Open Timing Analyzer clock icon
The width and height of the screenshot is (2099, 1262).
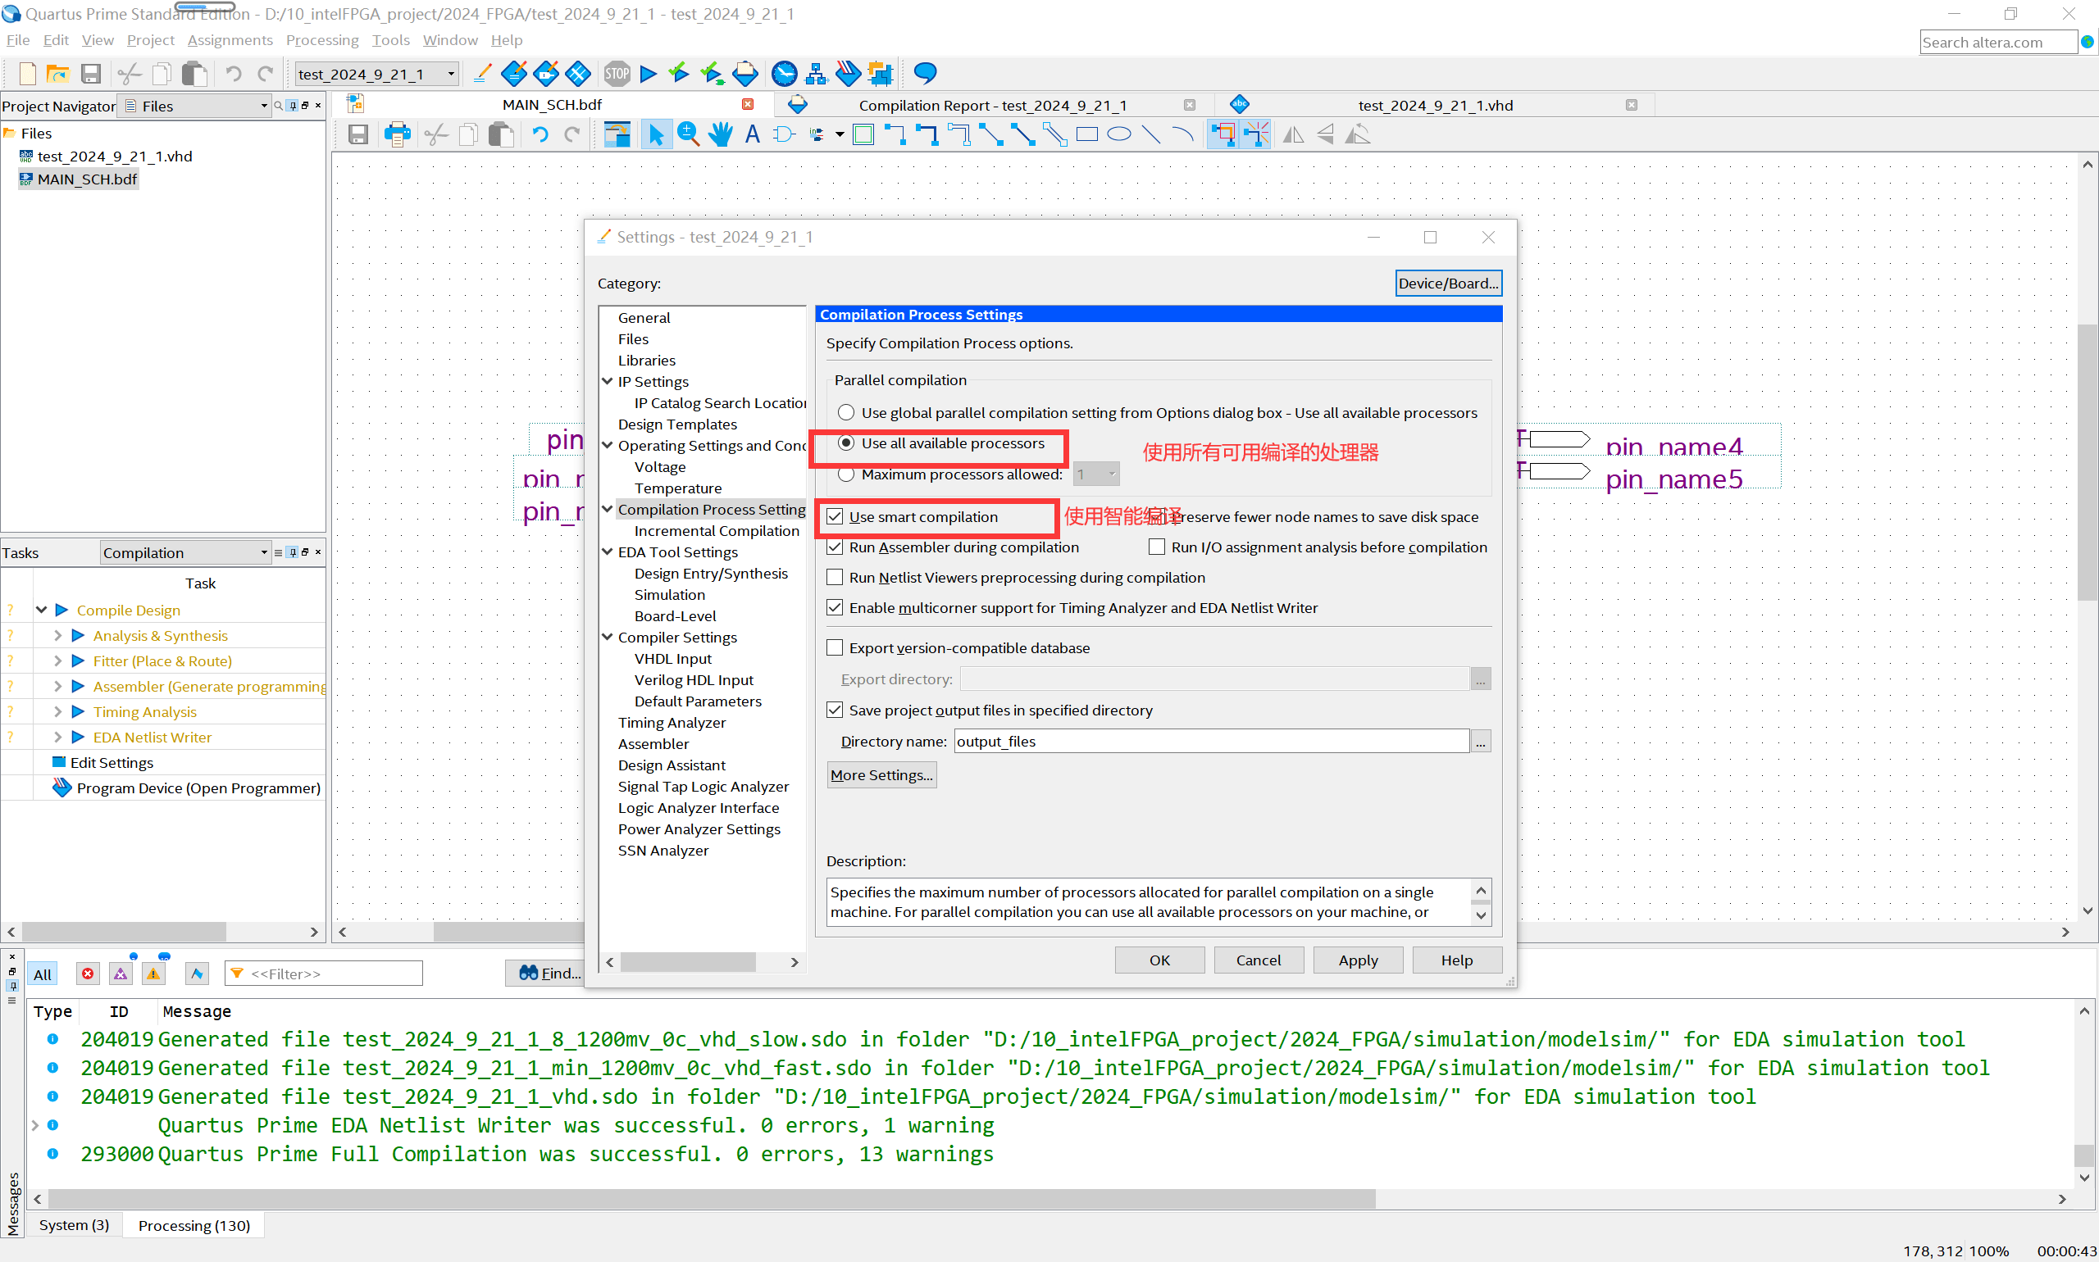click(x=784, y=74)
